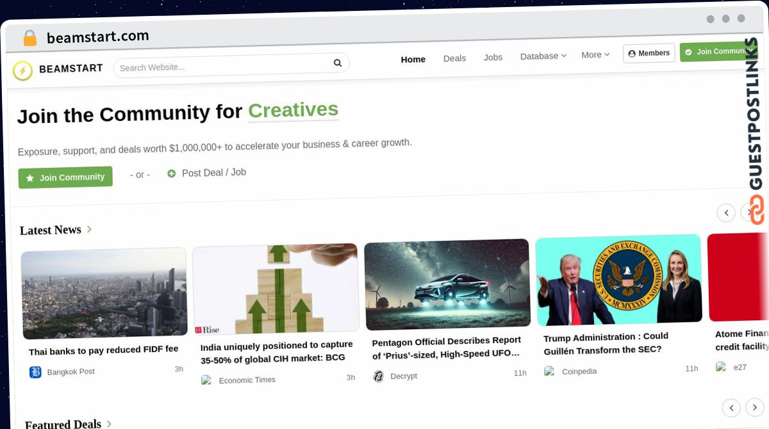769x429 pixels.
Task: Open the Atome Financial credit facility article
Action: click(x=742, y=340)
